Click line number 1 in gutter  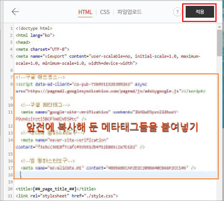[12, 28]
